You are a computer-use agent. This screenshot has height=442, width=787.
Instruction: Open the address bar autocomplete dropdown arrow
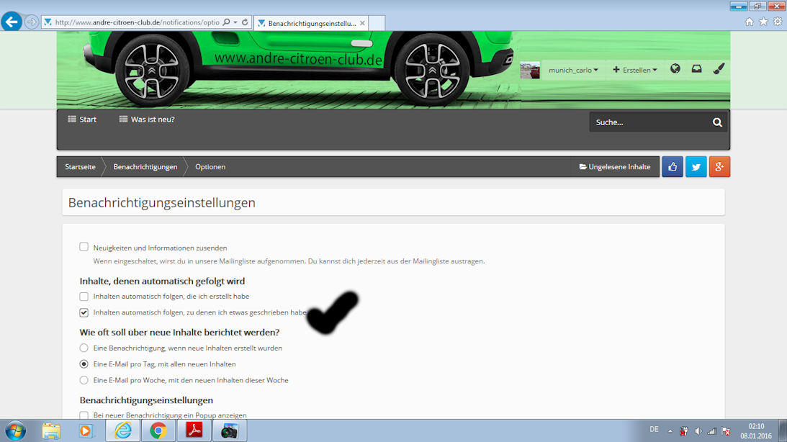[x=235, y=22]
